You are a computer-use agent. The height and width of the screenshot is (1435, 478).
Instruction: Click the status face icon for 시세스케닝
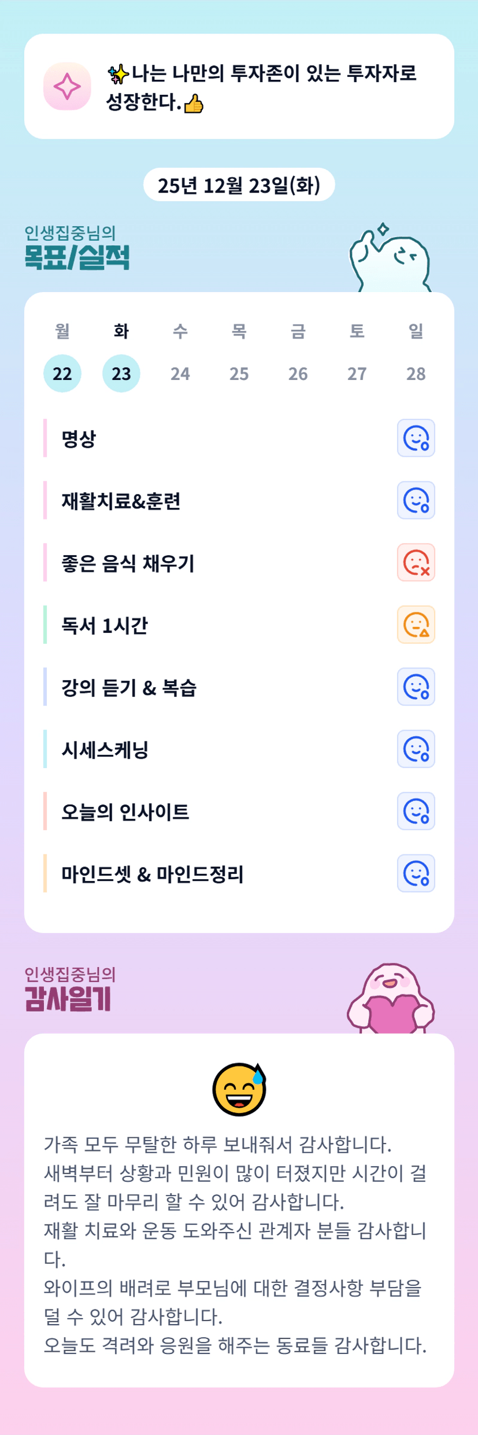[416, 749]
